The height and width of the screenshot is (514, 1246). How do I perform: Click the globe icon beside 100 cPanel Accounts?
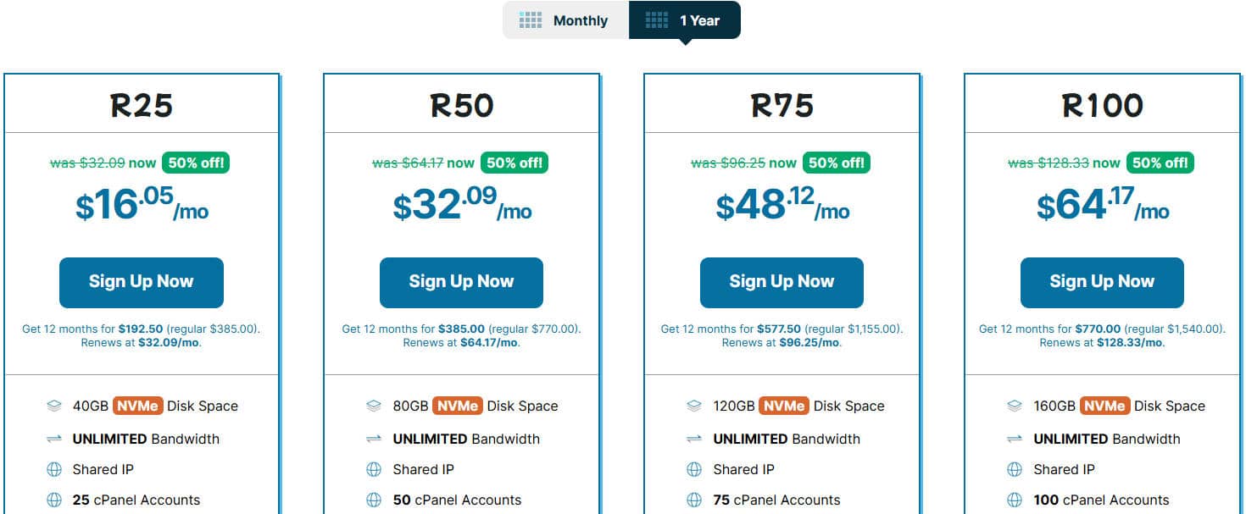click(x=1015, y=500)
